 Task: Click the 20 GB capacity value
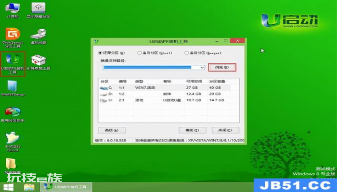(x=215, y=94)
